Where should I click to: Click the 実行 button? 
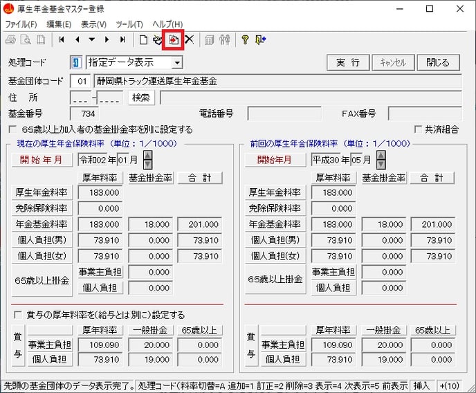click(x=348, y=62)
